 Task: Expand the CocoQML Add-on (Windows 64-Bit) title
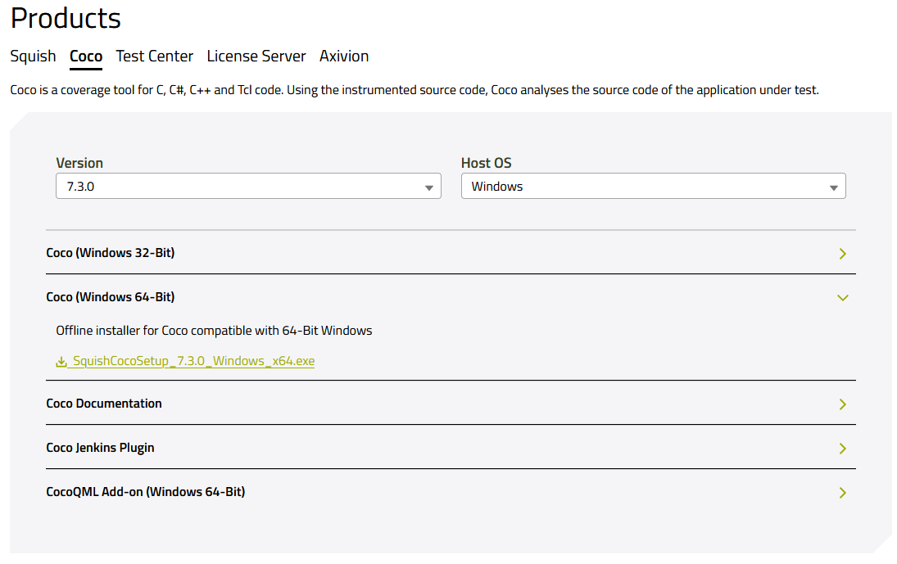(146, 492)
